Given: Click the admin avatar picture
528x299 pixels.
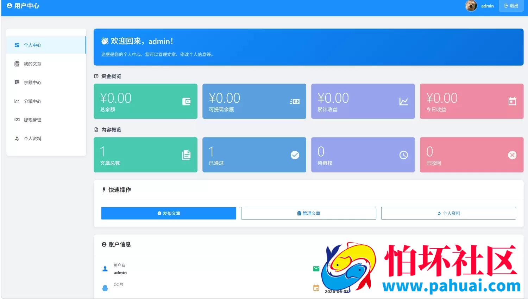Looking at the screenshot, I should pos(471,6).
